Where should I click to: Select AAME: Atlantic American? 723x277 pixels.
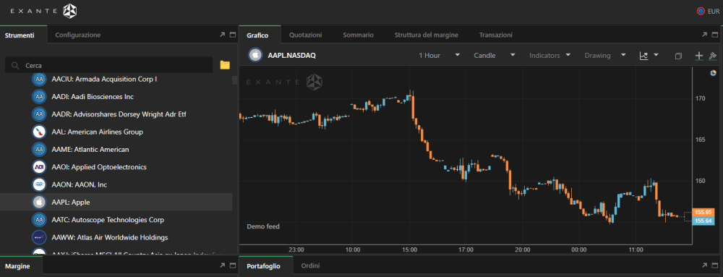click(x=116, y=149)
